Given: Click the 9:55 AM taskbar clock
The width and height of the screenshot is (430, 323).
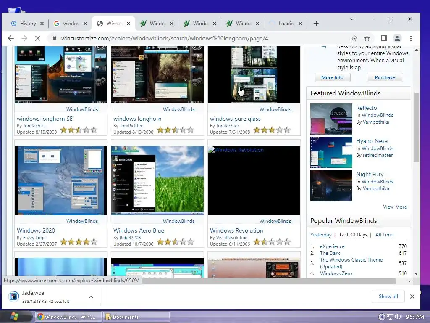Looking at the screenshot, I should pyautogui.click(x=414, y=317).
